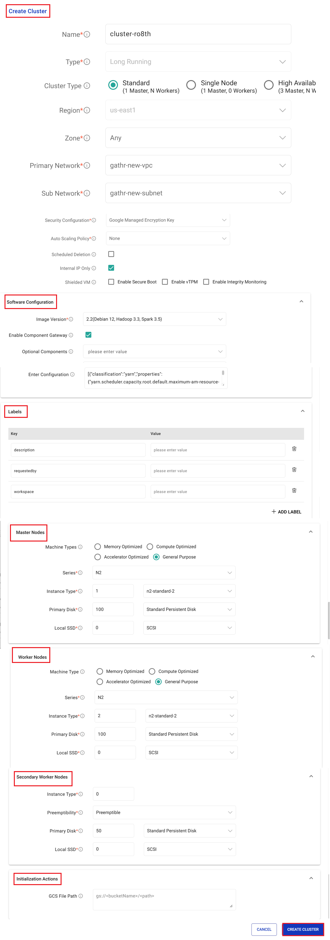Click info icon beside Security Configuration
330x940 pixels.
point(94,220)
